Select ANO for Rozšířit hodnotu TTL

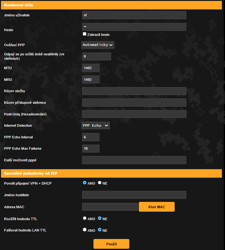pyautogui.click(x=85, y=218)
